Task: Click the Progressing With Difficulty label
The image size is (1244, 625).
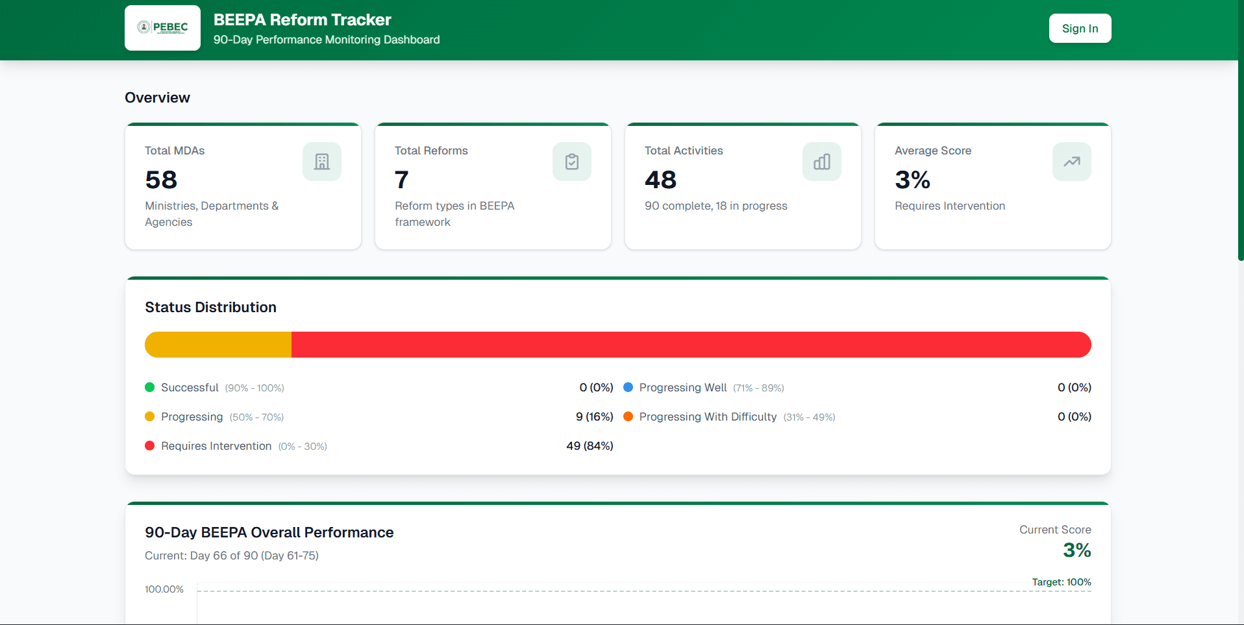Action: (x=708, y=417)
